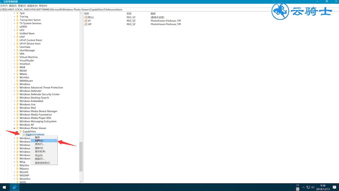Open the 收藏夹(A) menu
The height and width of the screenshot is (191, 339).
tap(32, 6)
